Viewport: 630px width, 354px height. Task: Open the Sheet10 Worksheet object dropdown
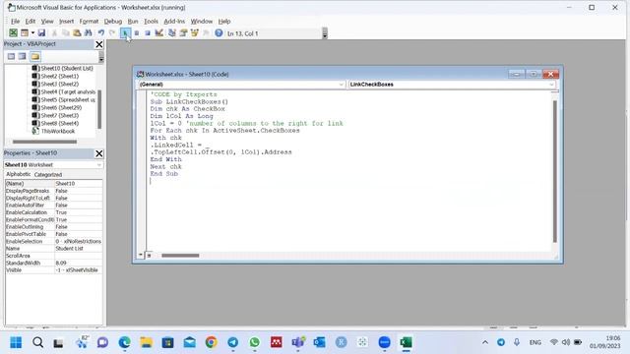98,165
